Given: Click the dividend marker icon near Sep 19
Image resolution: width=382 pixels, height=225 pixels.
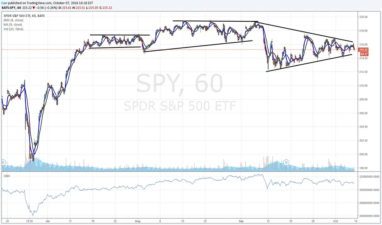Looking at the screenshot, I should click(x=286, y=162).
